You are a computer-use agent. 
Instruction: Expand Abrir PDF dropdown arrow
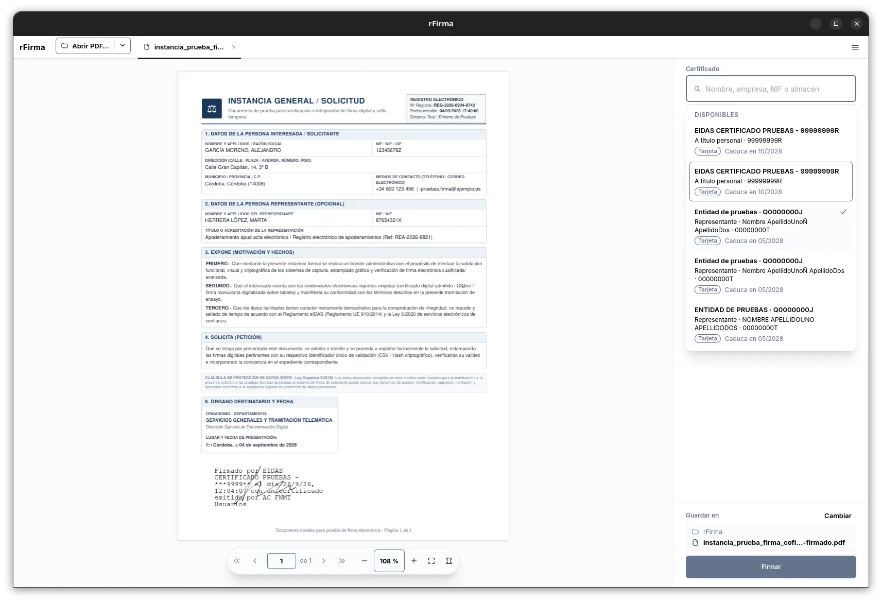(x=123, y=45)
